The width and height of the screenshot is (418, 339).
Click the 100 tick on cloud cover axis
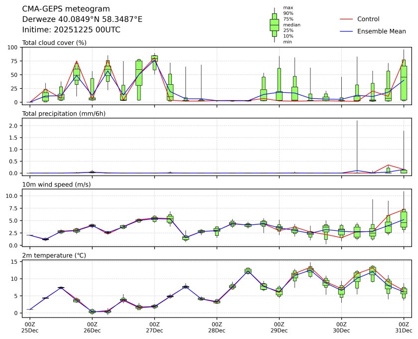point(13,47)
